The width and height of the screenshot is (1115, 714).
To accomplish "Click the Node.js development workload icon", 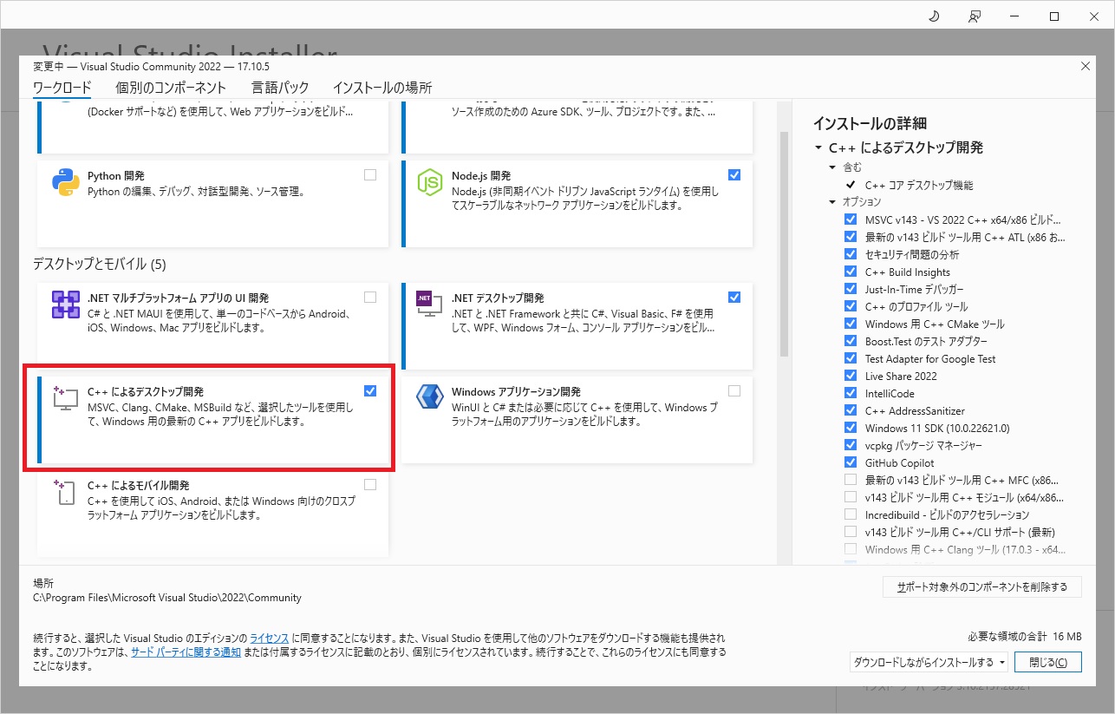I will tap(430, 182).
